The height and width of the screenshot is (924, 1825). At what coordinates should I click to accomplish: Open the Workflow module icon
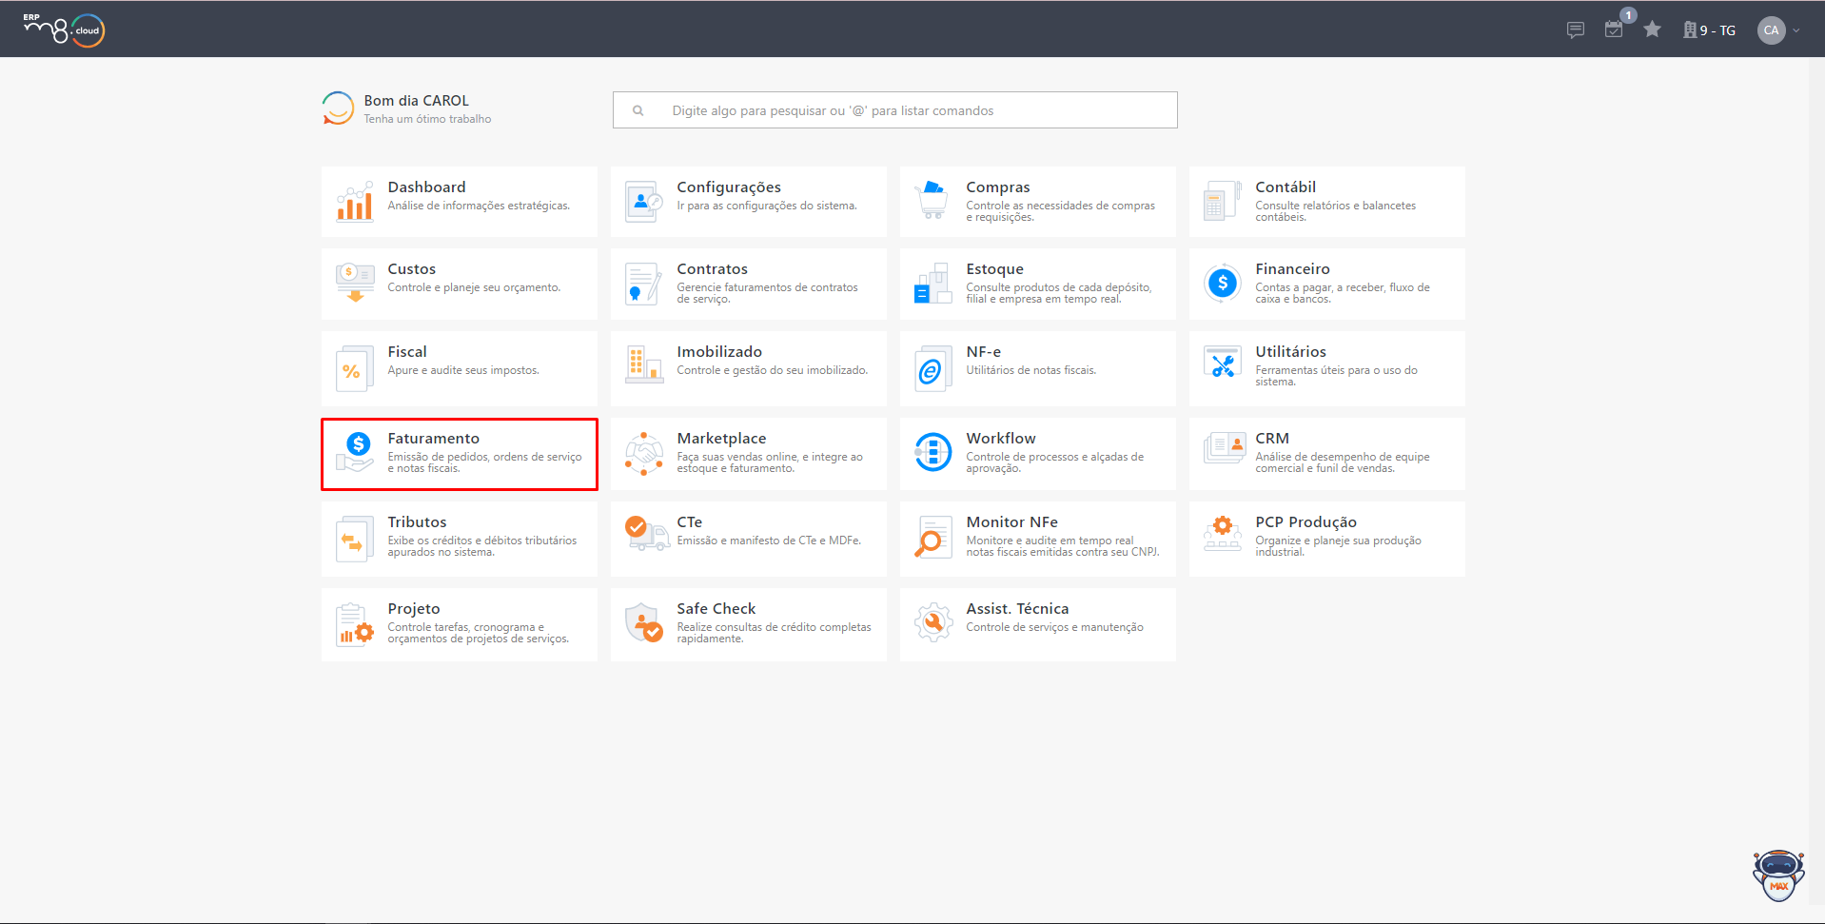932,452
